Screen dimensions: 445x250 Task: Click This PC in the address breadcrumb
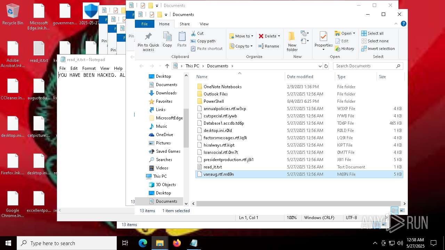point(192,66)
